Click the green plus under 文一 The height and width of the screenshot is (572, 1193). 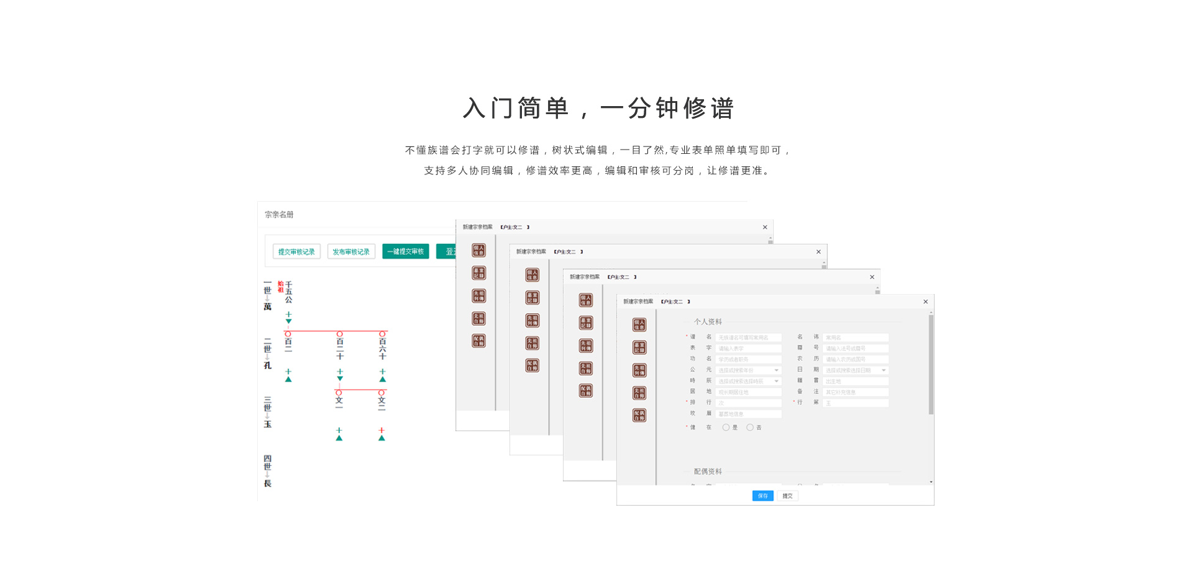tap(339, 430)
